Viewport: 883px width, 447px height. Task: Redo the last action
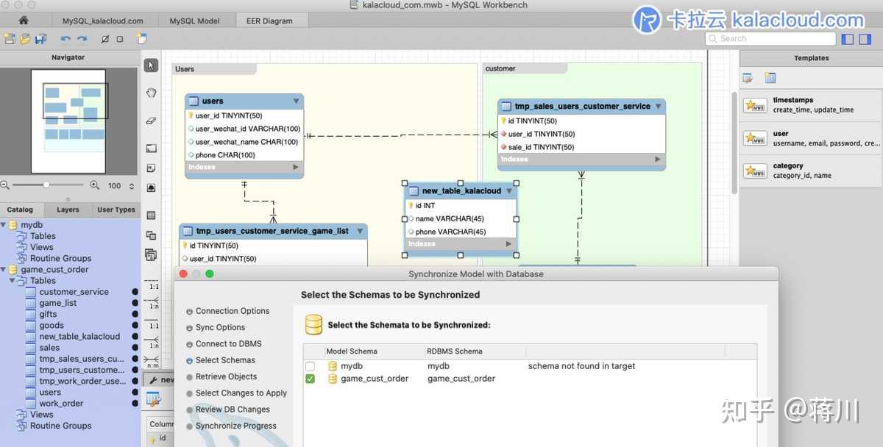click(x=82, y=39)
